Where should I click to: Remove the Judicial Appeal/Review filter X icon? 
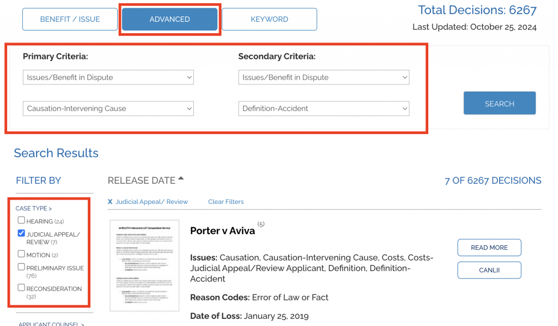tap(110, 202)
